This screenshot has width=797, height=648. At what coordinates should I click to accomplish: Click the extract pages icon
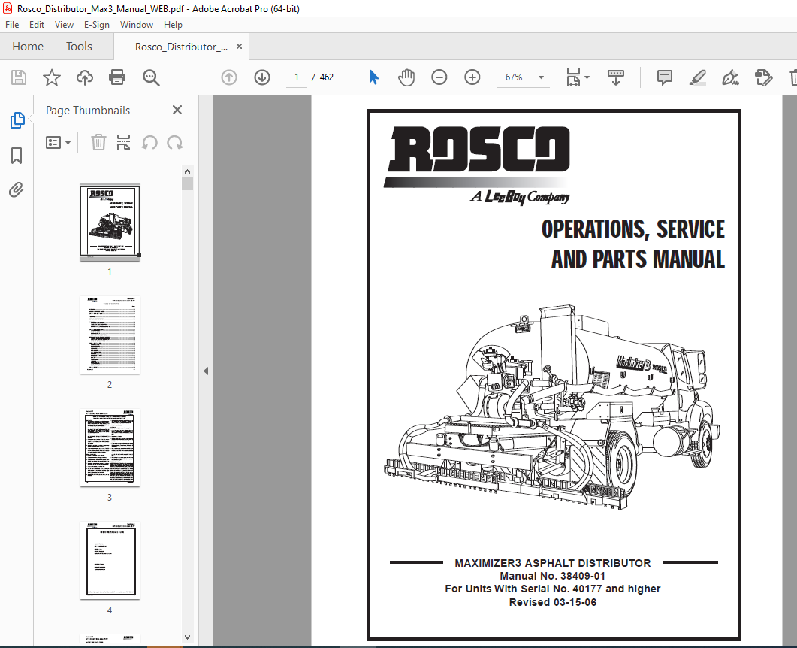[123, 142]
